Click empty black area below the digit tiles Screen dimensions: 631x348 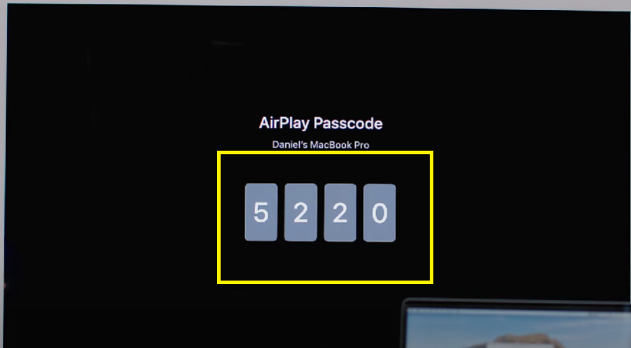pos(322,261)
